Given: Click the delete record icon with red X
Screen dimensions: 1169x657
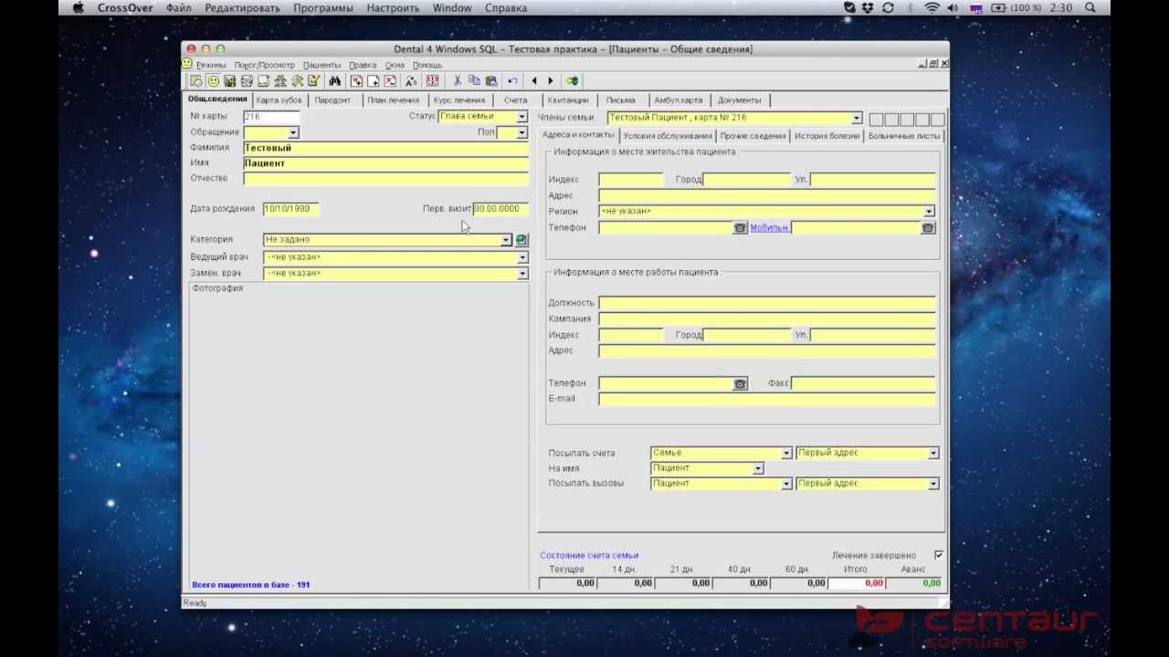Looking at the screenshot, I should (390, 81).
